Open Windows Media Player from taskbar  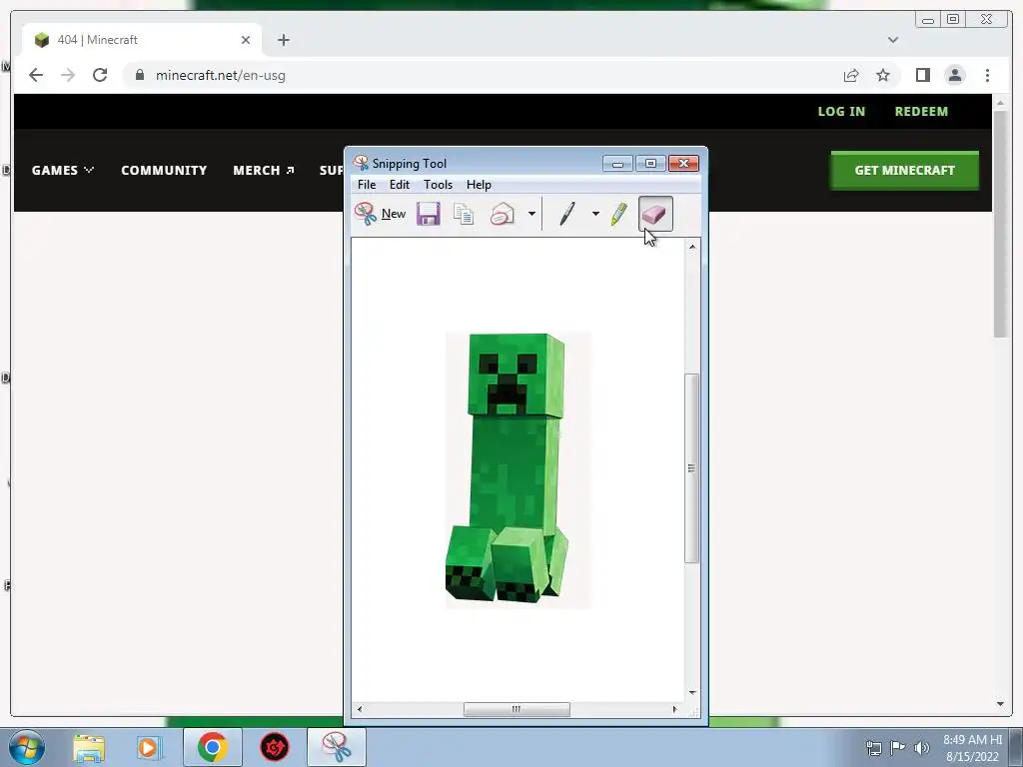click(x=149, y=747)
